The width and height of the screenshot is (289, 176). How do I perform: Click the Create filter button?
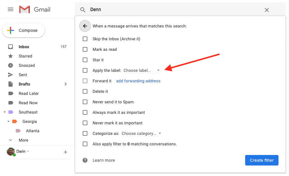(262, 160)
